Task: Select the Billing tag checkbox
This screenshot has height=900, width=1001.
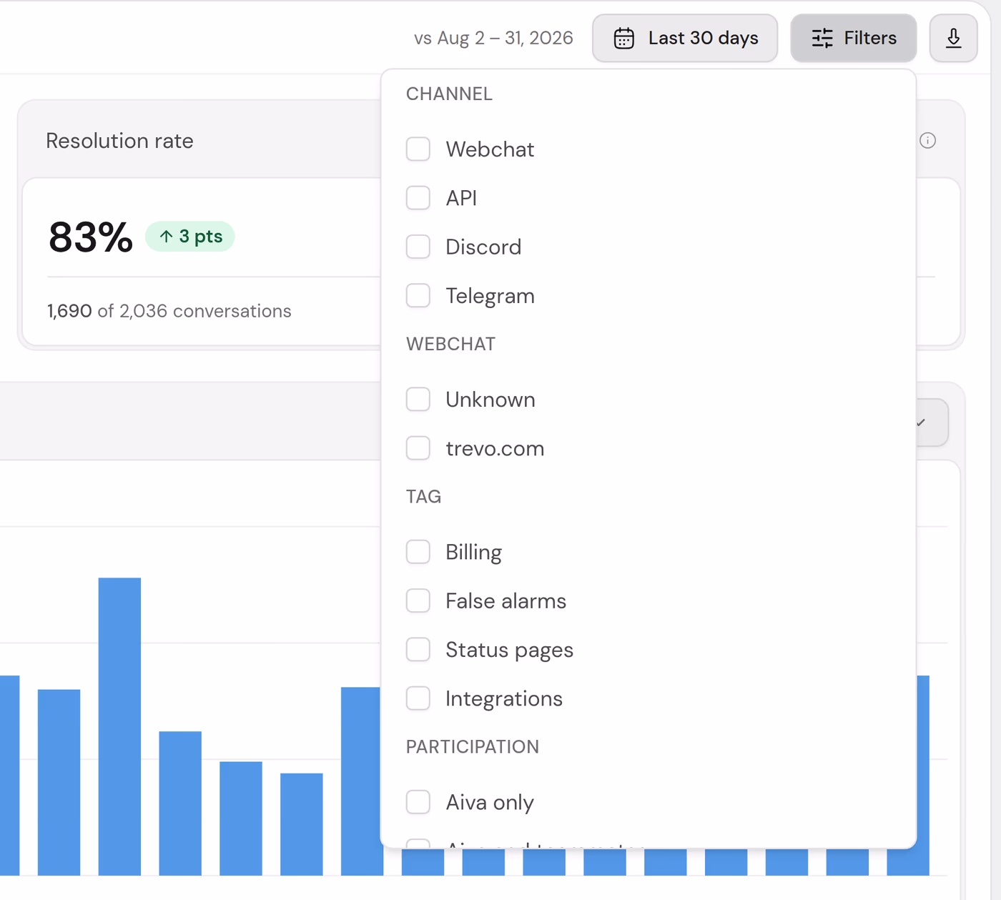Action: click(418, 552)
